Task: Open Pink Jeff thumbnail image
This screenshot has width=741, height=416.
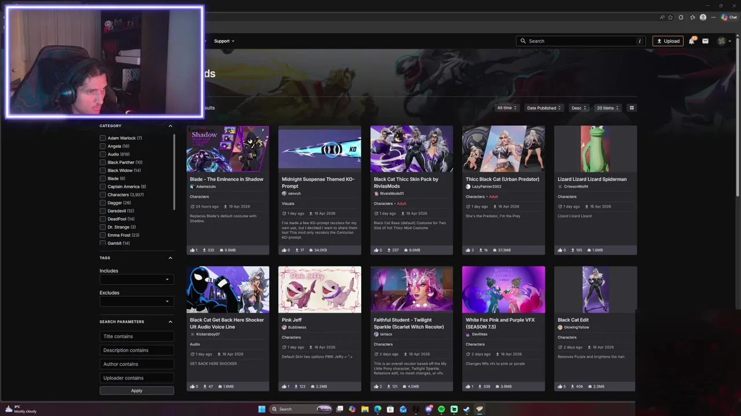Action: pyautogui.click(x=320, y=289)
